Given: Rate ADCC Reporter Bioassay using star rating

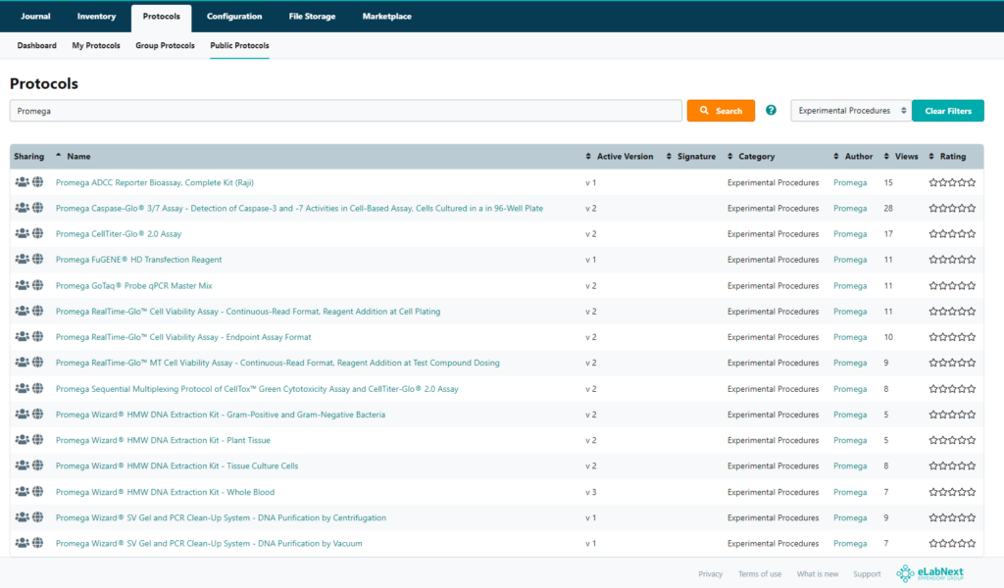Looking at the screenshot, I should point(952,182).
